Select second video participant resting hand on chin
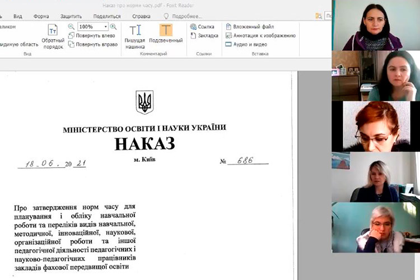420x280 pixels. 376,76
